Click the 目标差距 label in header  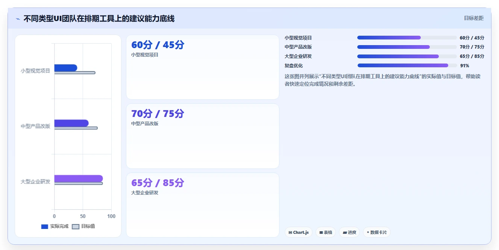tap(473, 18)
